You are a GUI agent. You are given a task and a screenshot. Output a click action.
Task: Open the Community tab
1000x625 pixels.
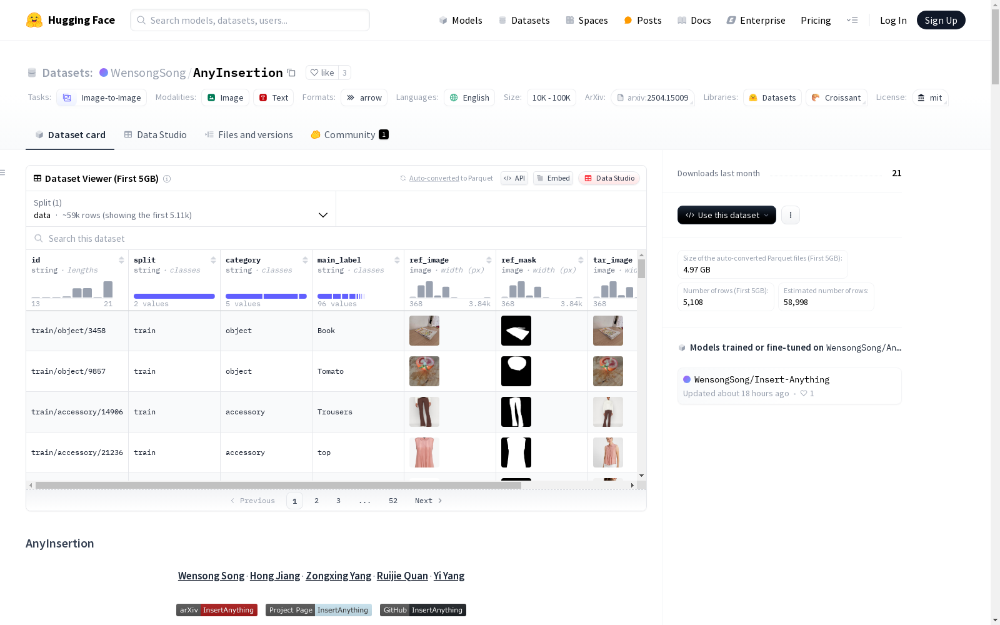pos(349,135)
